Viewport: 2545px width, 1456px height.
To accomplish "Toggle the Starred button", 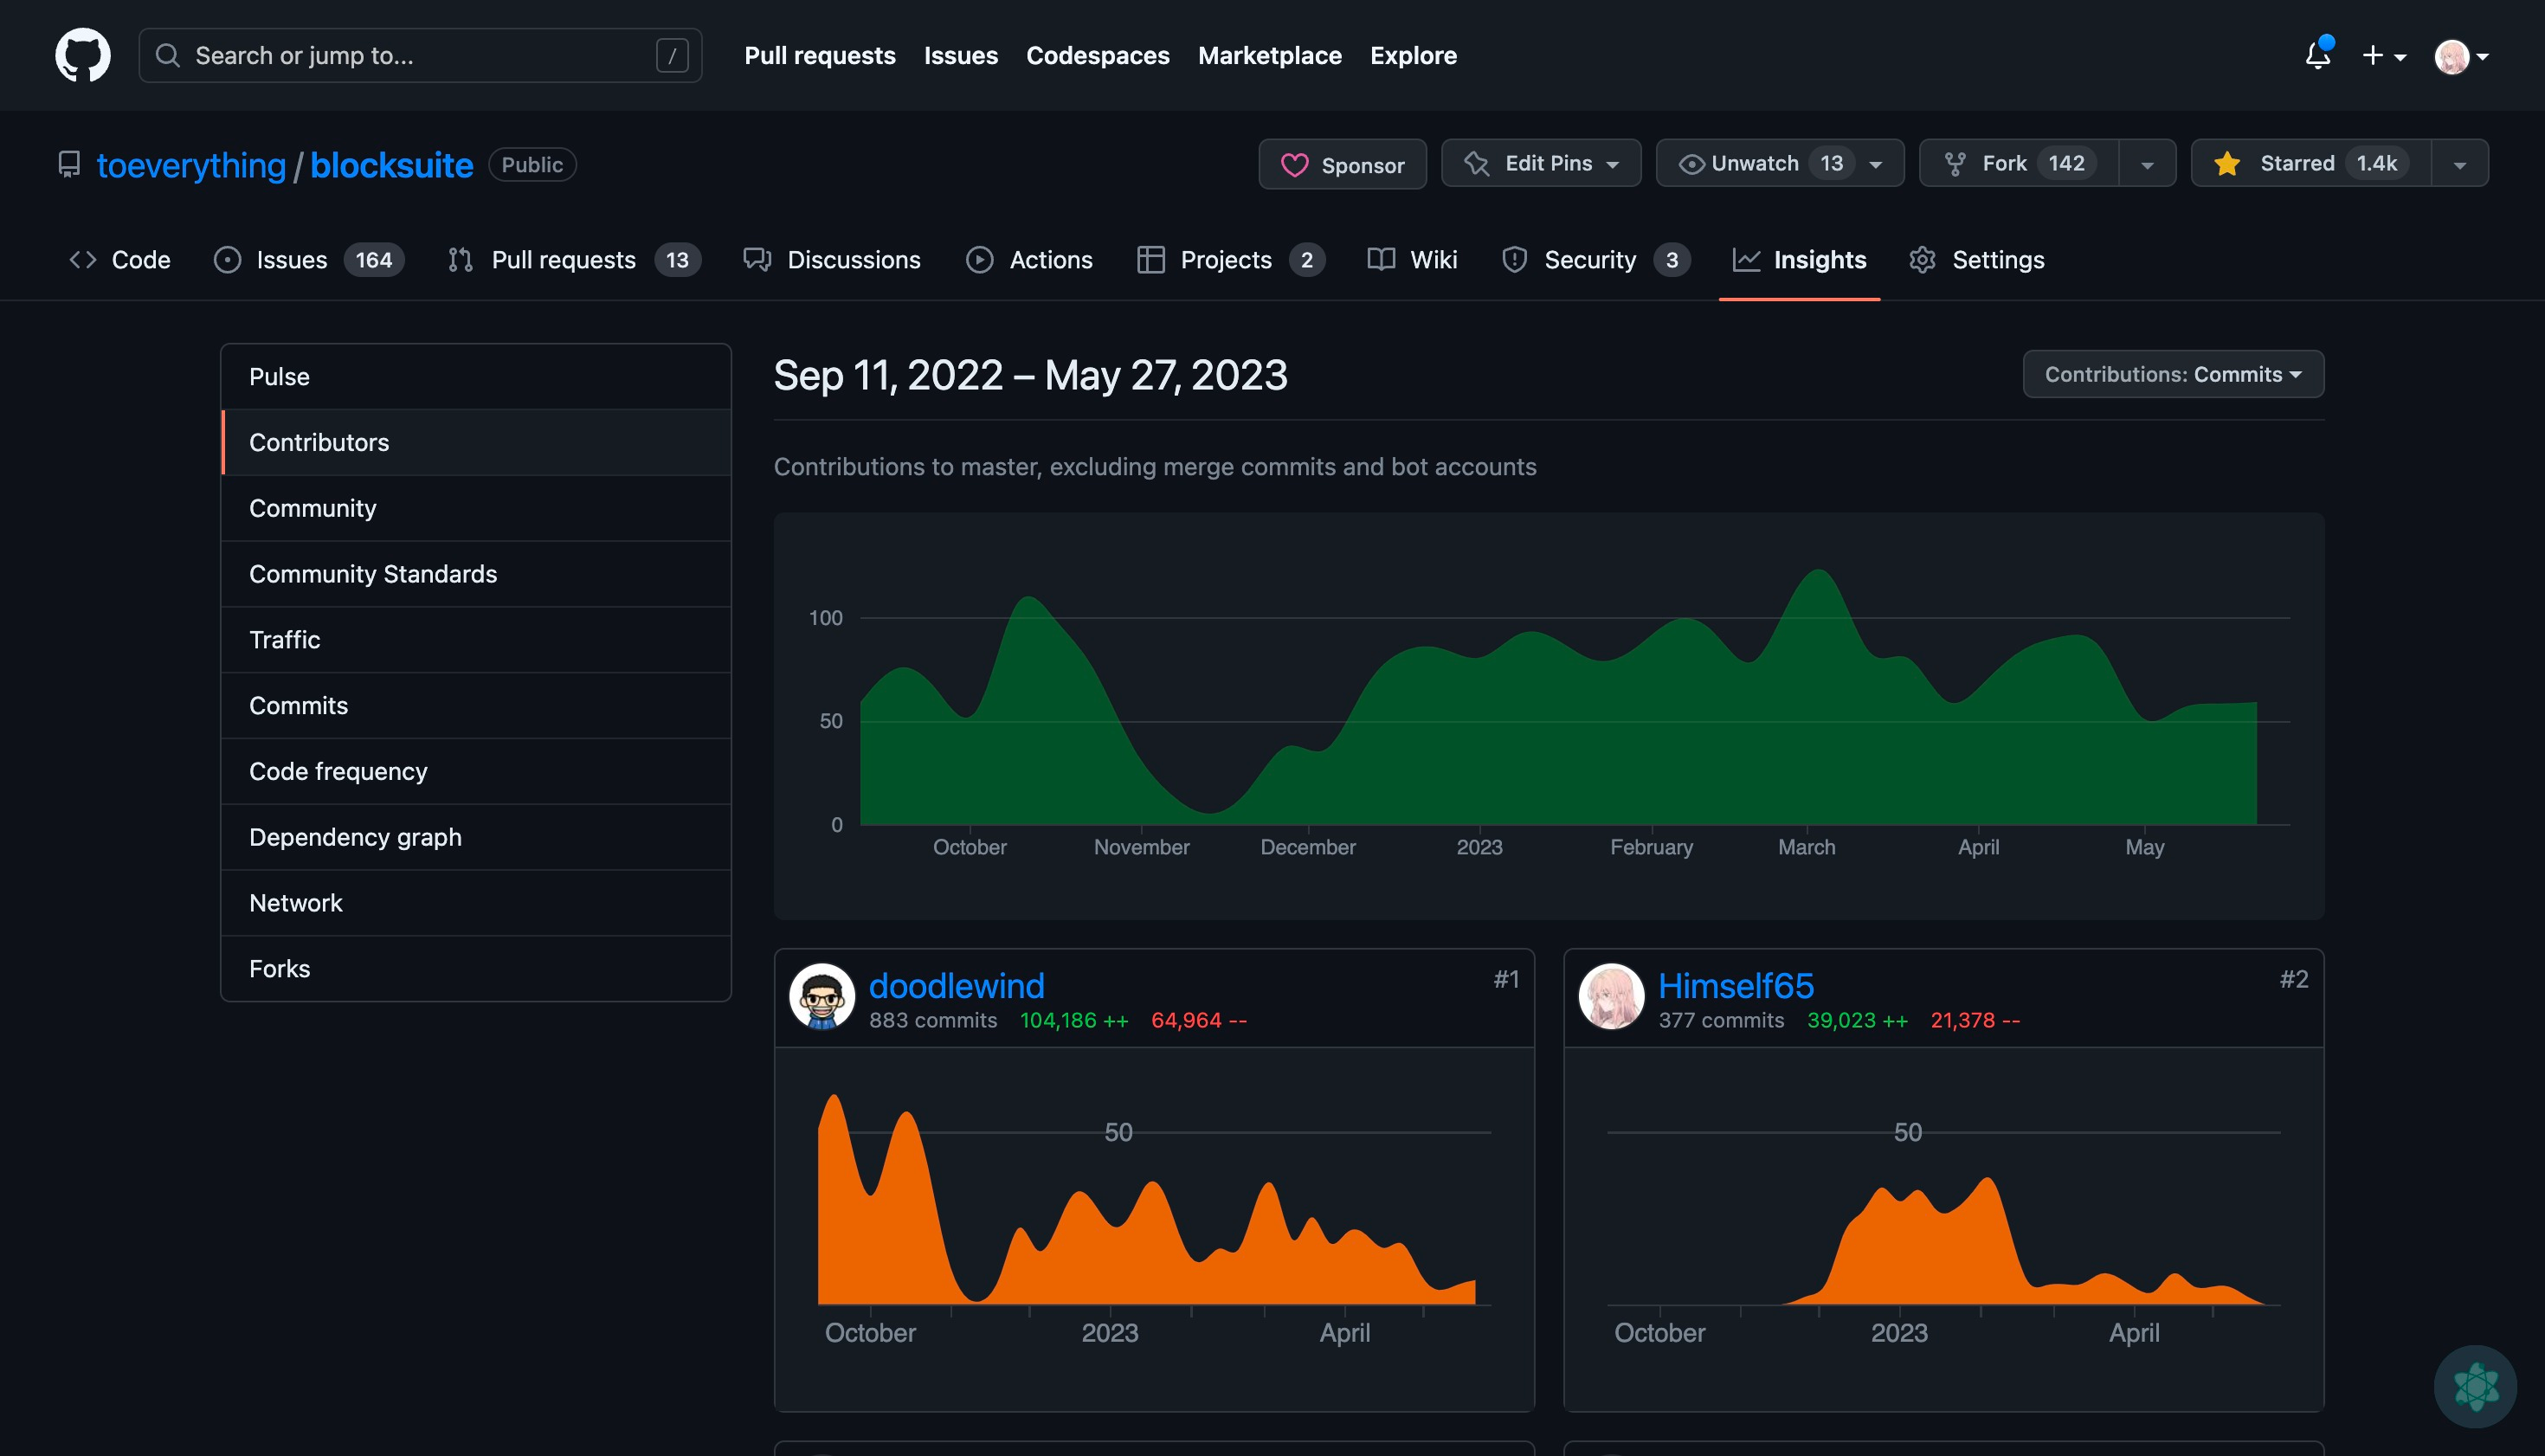I will tap(2311, 163).
